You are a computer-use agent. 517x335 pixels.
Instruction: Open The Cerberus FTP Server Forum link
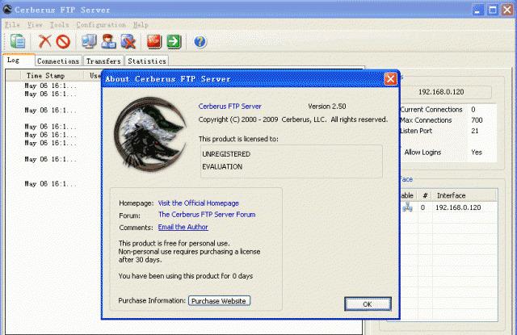tap(207, 215)
